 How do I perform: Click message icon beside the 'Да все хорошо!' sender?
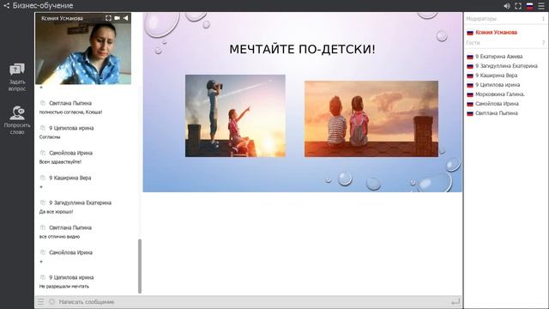pos(43,203)
